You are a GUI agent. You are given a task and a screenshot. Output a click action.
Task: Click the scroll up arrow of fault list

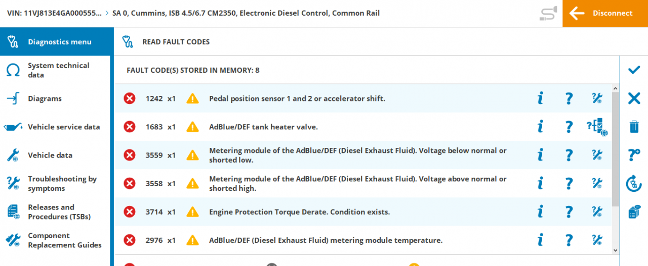click(x=616, y=89)
